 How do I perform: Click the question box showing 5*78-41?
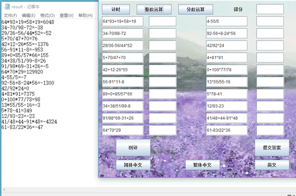click(227, 94)
